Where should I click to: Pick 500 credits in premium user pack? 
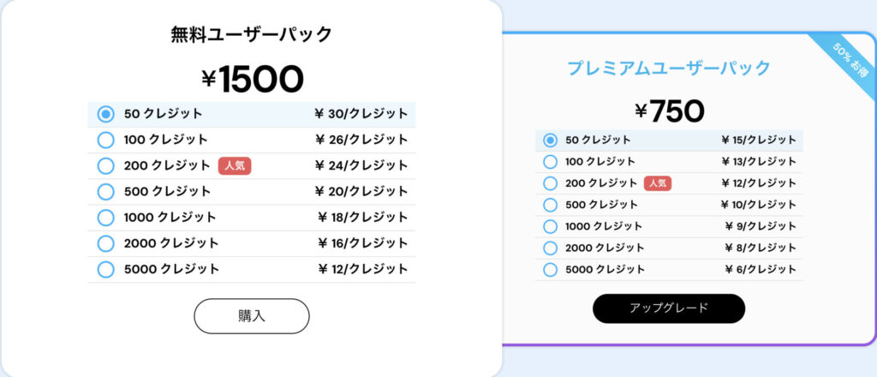click(x=550, y=205)
